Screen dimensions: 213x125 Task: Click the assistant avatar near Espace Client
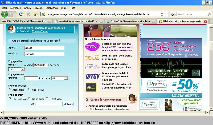coord(11,29)
